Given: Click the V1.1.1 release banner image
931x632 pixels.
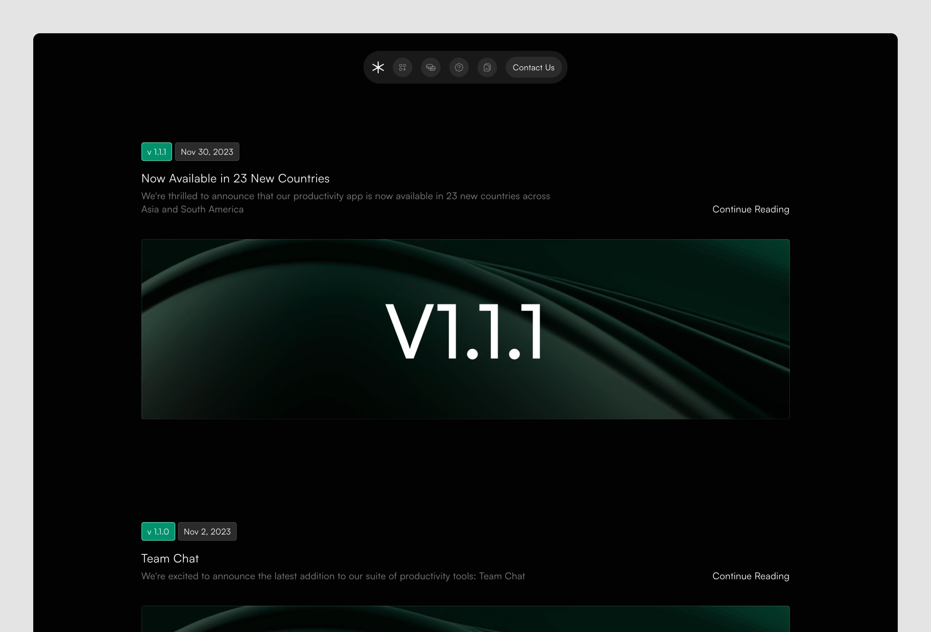Looking at the screenshot, I should pos(465,329).
